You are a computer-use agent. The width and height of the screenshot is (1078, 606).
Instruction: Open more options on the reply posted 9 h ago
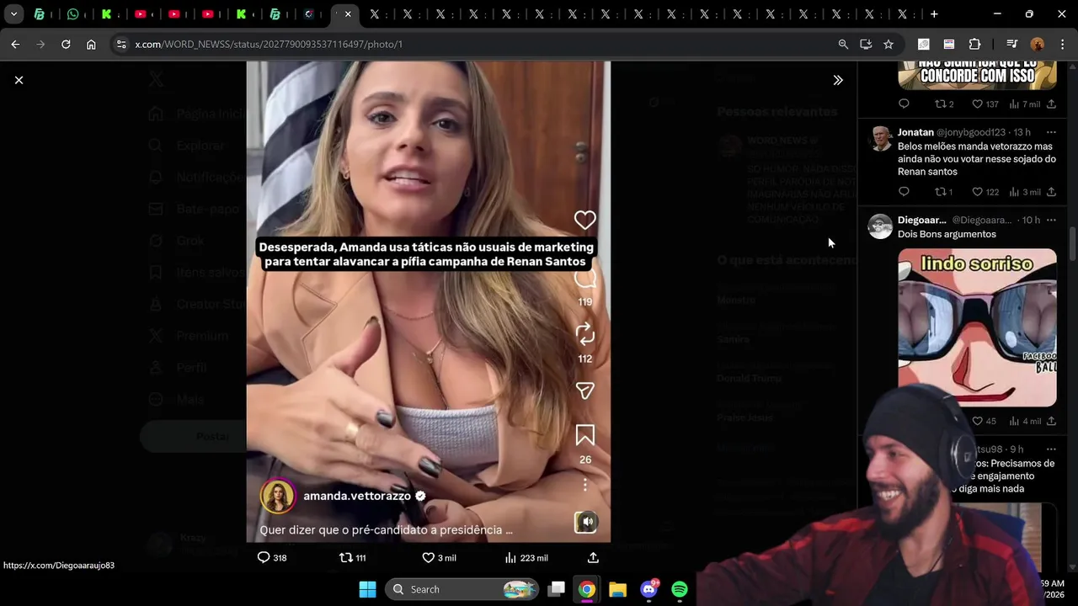(1051, 449)
